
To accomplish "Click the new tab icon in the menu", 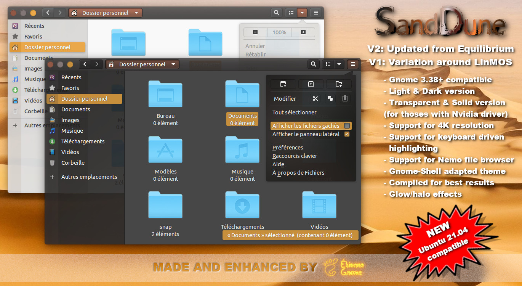I will [x=311, y=84].
